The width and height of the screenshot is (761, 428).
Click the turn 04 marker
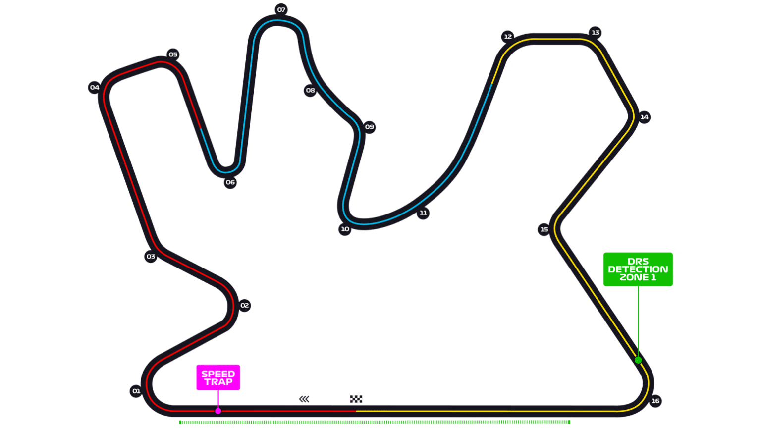point(94,88)
